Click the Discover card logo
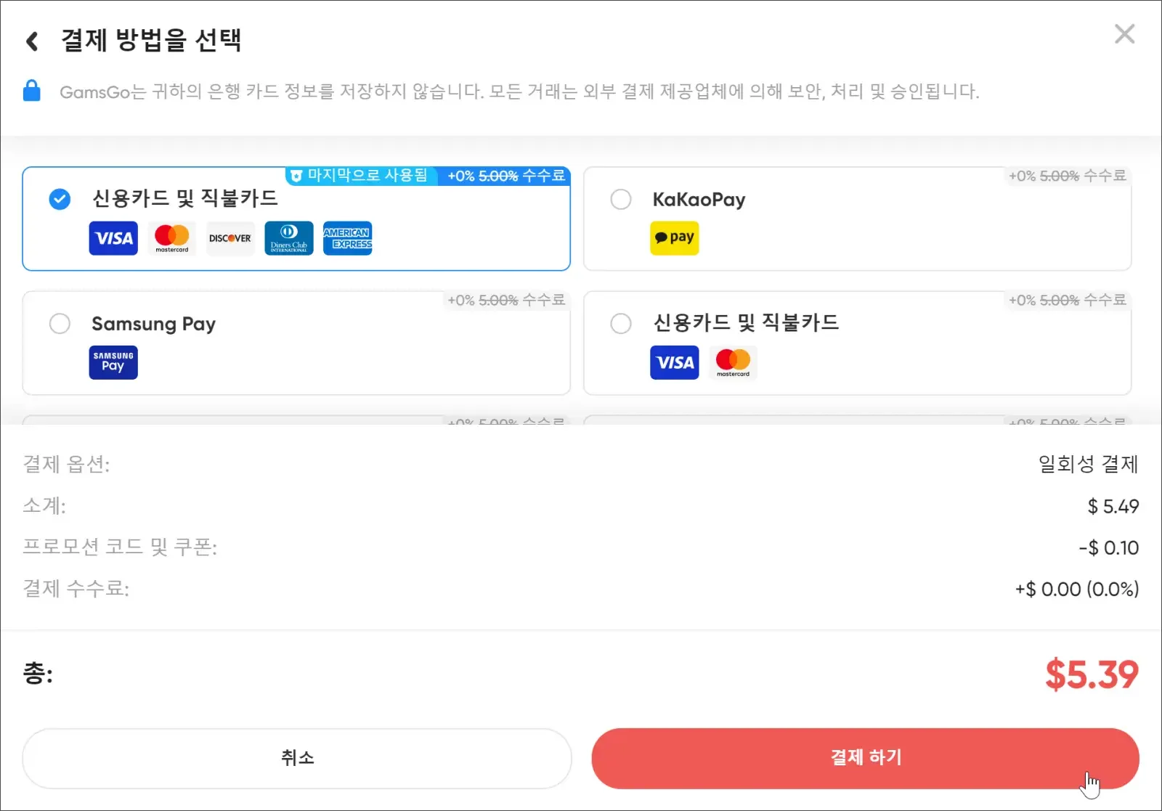The height and width of the screenshot is (811, 1162). coord(230,238)
